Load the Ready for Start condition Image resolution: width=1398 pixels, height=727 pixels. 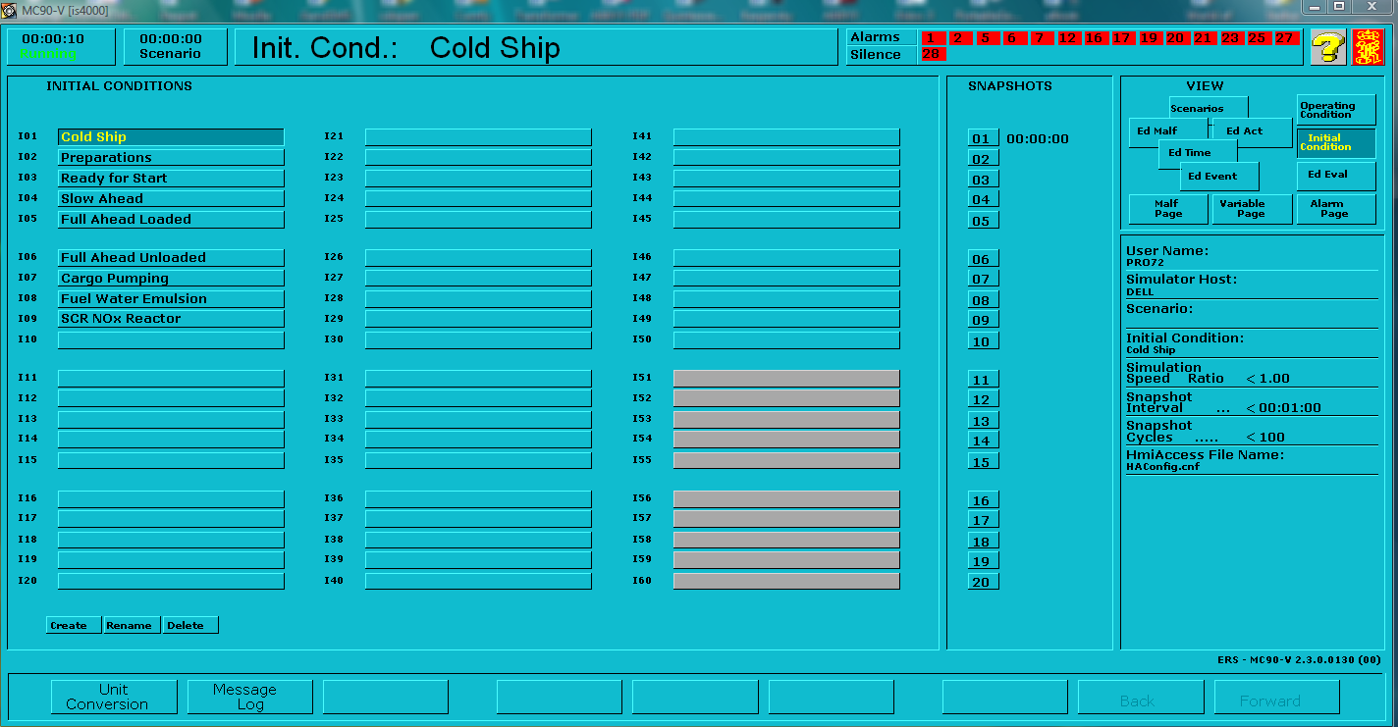171,179
